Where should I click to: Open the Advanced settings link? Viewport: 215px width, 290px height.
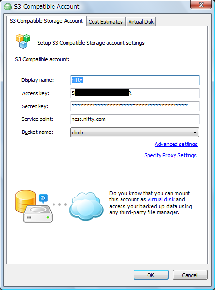point(176,144)
